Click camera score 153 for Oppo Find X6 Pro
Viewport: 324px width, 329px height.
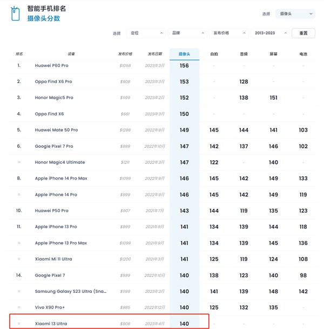coord(184,81)
